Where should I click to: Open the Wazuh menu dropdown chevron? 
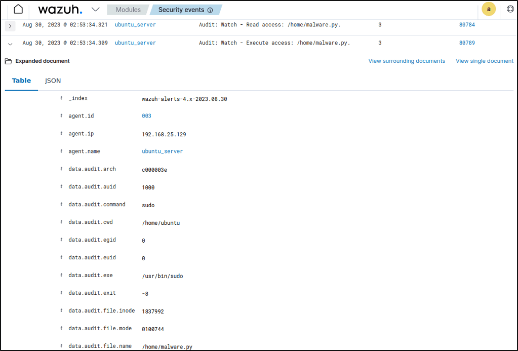tap(95, 10)
